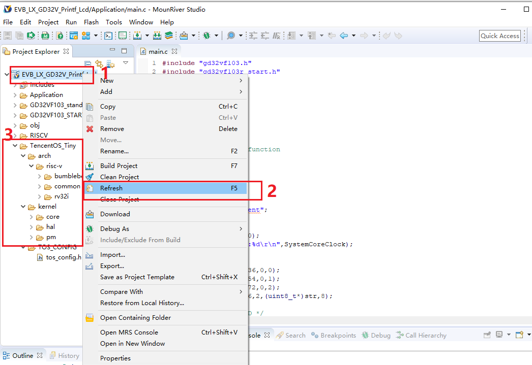The width and height of the screenshot is (532, 365).
Task: Open the Flash menu
Action: (x=91, y=22)
